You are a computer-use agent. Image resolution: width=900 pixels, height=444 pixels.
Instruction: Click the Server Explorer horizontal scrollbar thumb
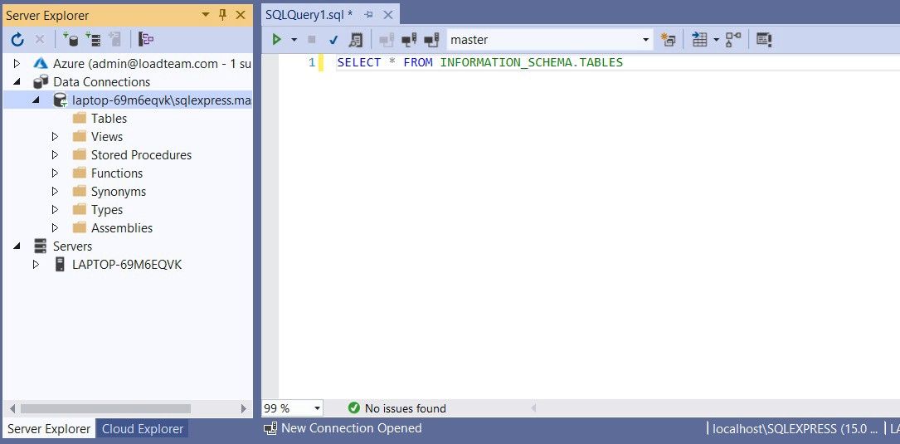click(105, 408)
